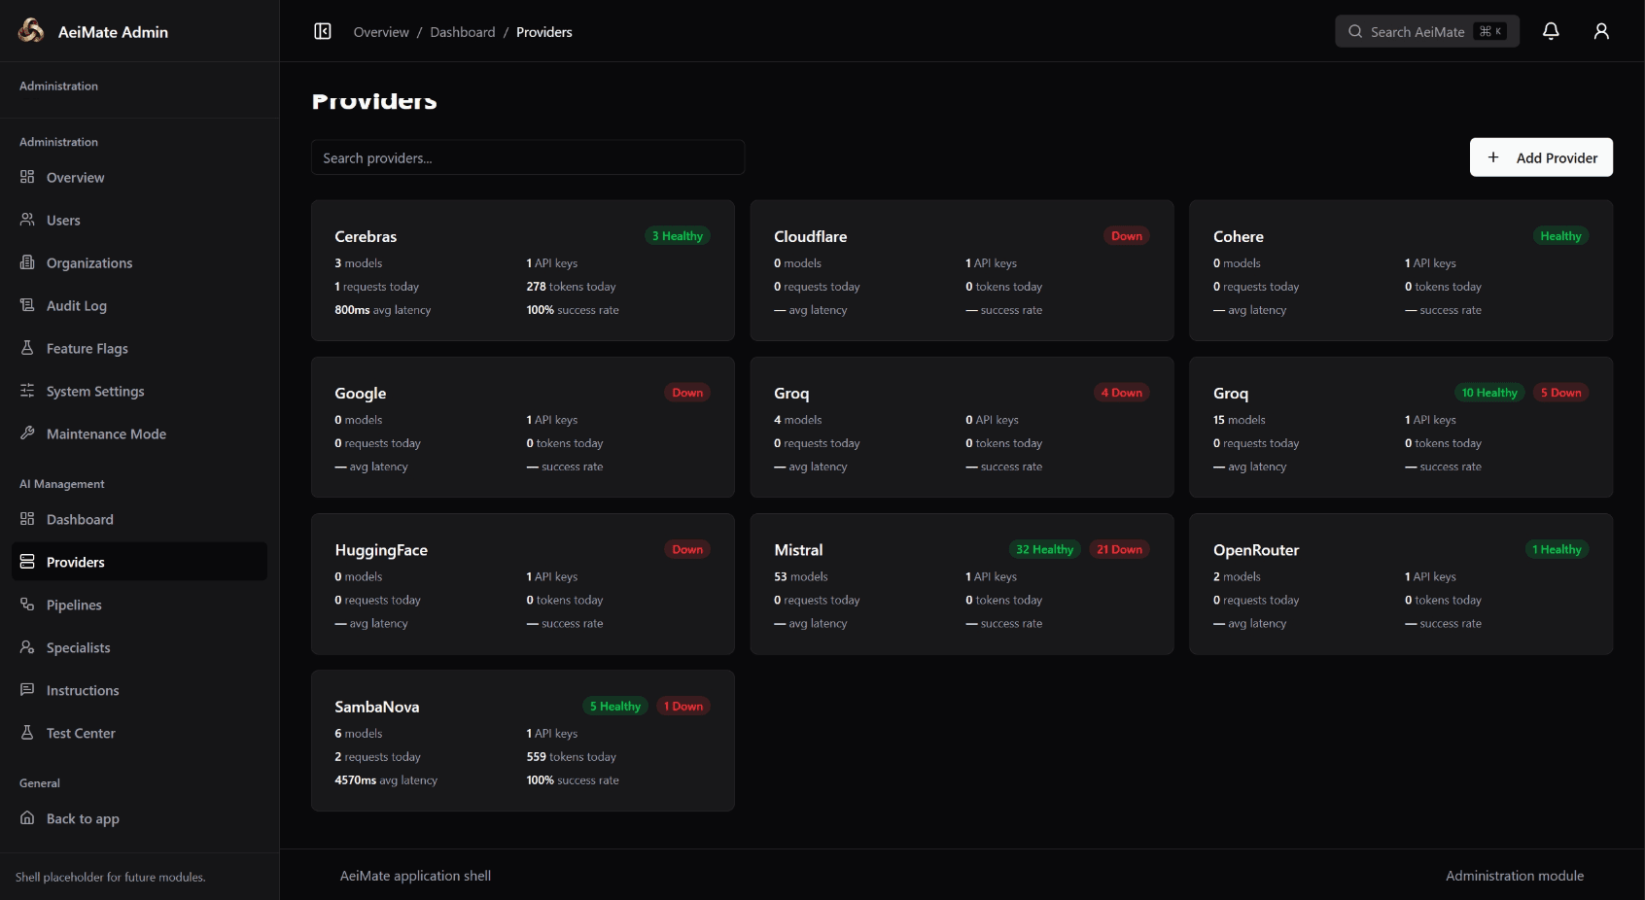Open the Users menu item

pyautogui.click(x=139, y=220)
